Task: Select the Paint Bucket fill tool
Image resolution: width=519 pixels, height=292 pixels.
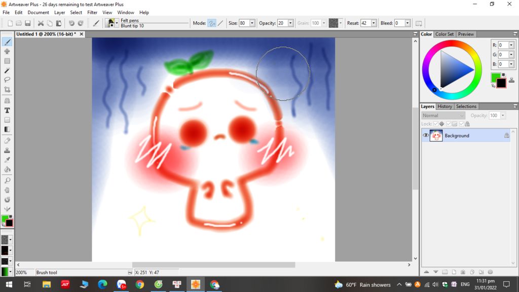Action: pos(7,169)
